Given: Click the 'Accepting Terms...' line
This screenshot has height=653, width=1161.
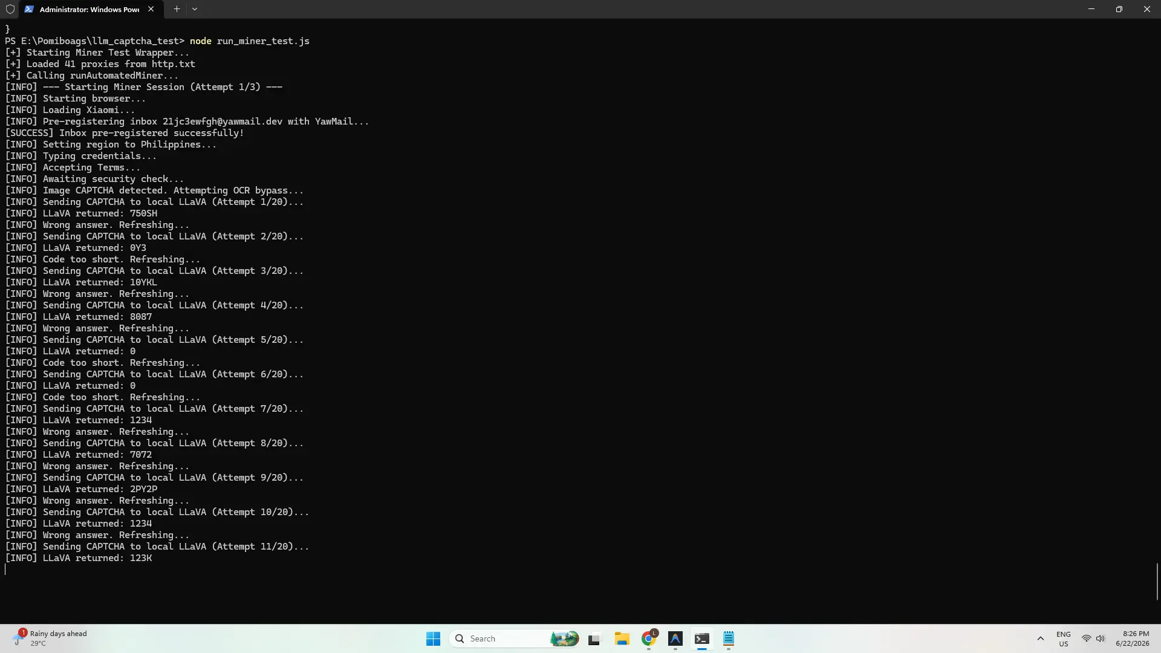Looking at the screenshot, I should point(73,167).
